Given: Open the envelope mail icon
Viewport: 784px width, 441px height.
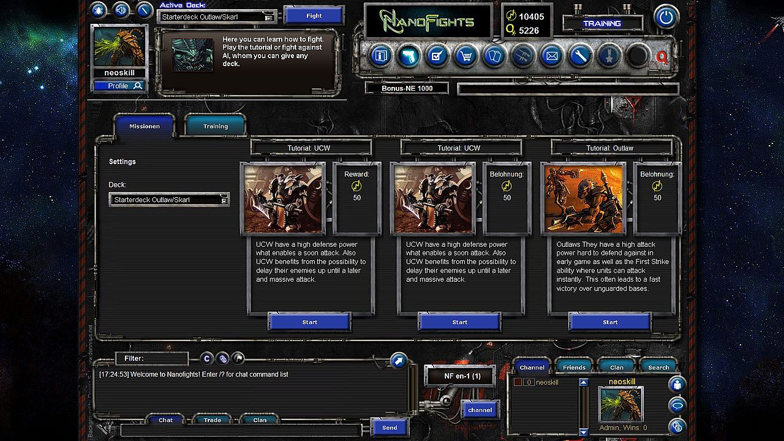Looking at the screenshot, I should click(x=551, y=56).
